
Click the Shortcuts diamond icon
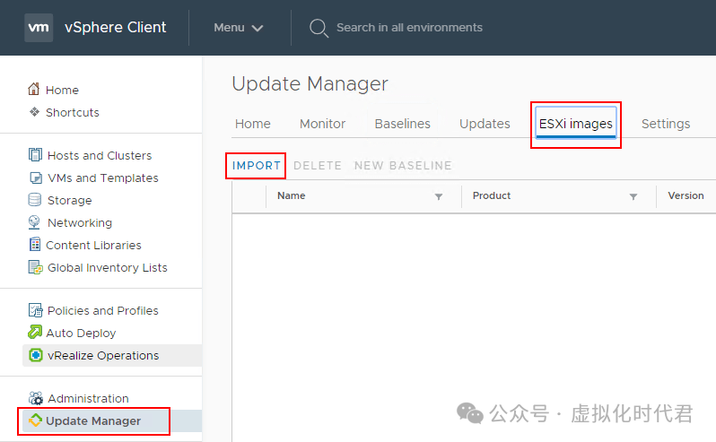[34, 112]
